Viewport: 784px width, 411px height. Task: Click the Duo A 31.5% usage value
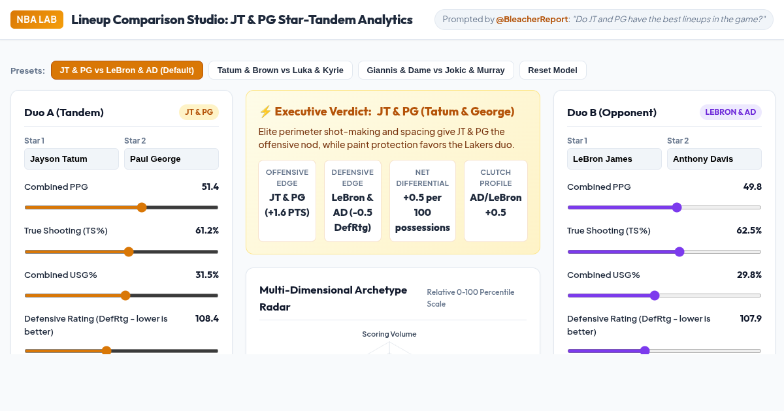pos(207,275)
